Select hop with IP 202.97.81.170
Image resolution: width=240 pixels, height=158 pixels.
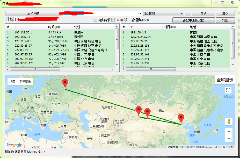[x=60, y=63]
